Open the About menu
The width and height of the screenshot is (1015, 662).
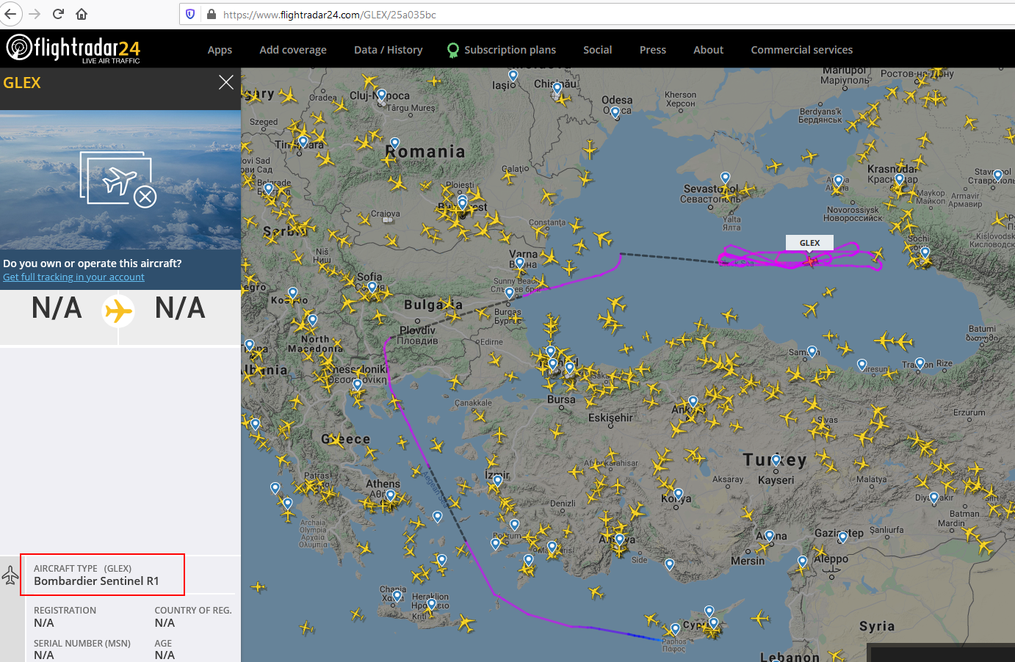pos(709,50)
